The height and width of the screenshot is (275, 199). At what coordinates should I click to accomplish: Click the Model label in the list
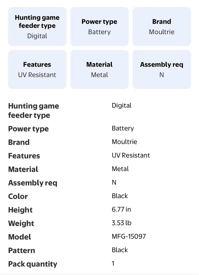click(x=20, y=237)
